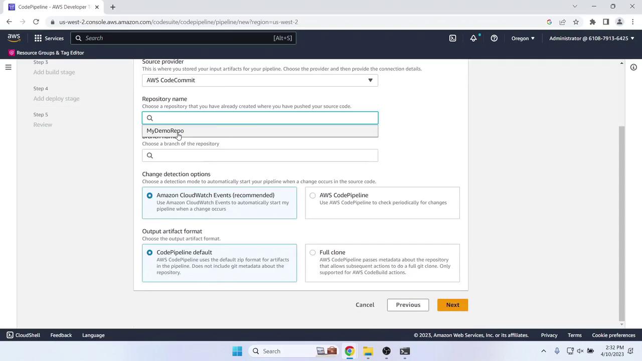This screenshot has width=642, height=361.
Task: Click the Branch name search field
Action: click(260, 155)
